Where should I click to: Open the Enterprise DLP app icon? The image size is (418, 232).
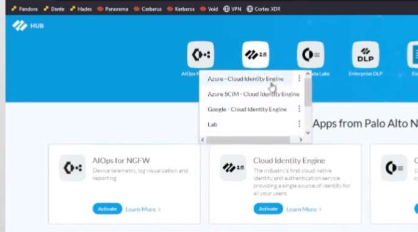click(x=366, y=55)
